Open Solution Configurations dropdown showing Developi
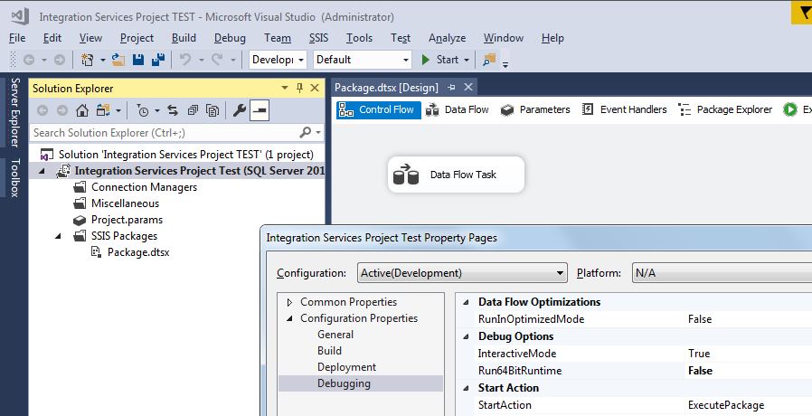The height and width of the screenshot is (416, 812). tap(278, 60)
